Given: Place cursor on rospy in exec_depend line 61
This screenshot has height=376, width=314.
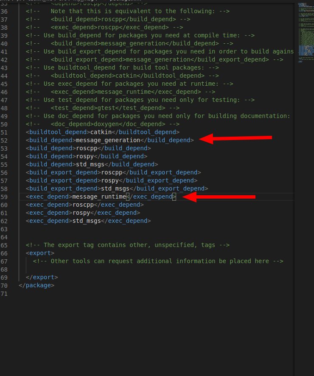Looking at the screenshot, I should [x=81, y=213].
